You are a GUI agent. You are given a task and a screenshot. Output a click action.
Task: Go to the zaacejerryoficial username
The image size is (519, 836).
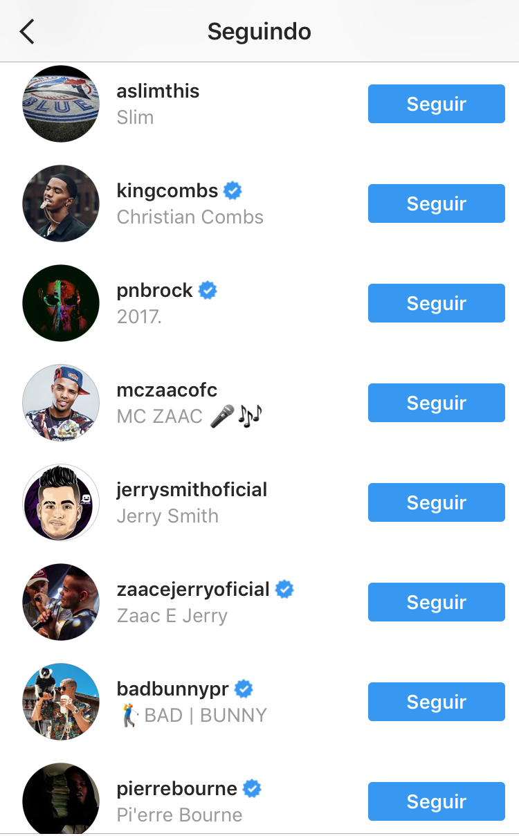[x=193, y=590]
